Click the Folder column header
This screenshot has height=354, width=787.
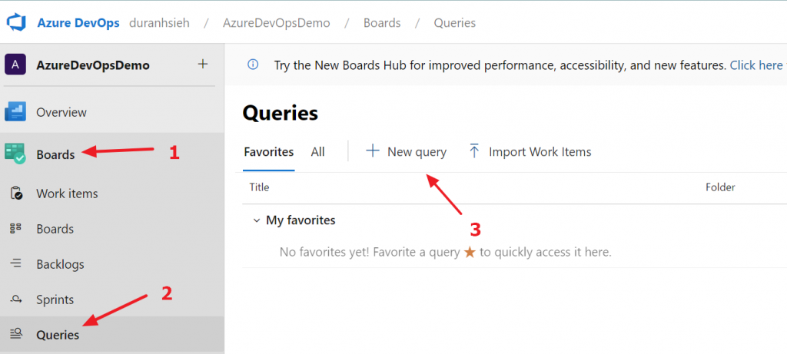tap(720, 187)
